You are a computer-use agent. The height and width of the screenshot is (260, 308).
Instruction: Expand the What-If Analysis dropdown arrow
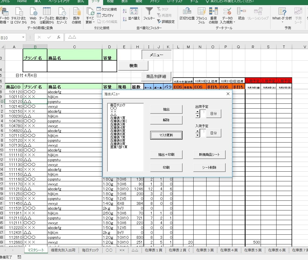(282, 22)
